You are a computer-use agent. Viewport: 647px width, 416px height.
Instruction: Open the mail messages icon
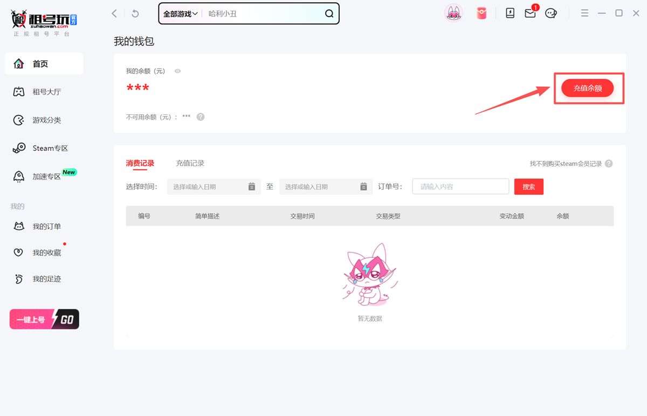coord(530,13)
